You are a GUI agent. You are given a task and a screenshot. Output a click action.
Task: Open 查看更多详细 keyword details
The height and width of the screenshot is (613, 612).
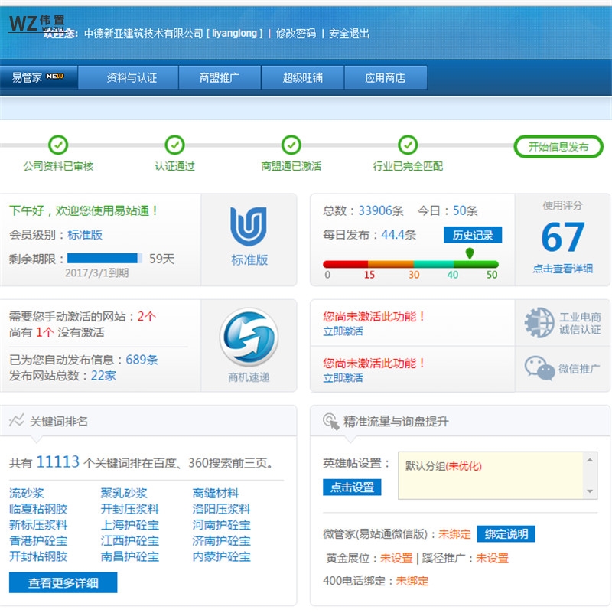(63, 582)
